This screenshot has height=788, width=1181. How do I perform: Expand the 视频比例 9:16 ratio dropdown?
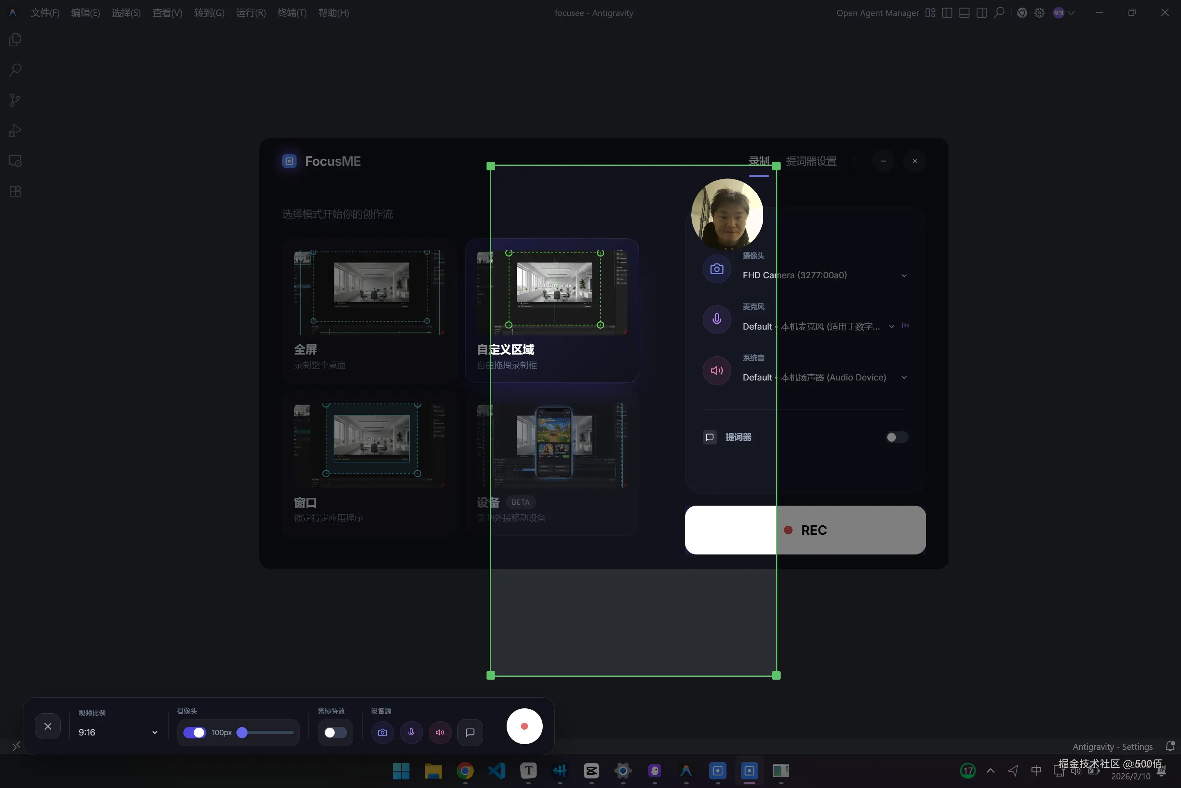pyautogui.click(x=118, y=732)
